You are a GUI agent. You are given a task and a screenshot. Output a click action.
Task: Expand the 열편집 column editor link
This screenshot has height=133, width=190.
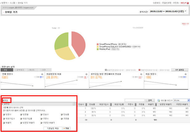pyautogui.click(x=6, y=100)
